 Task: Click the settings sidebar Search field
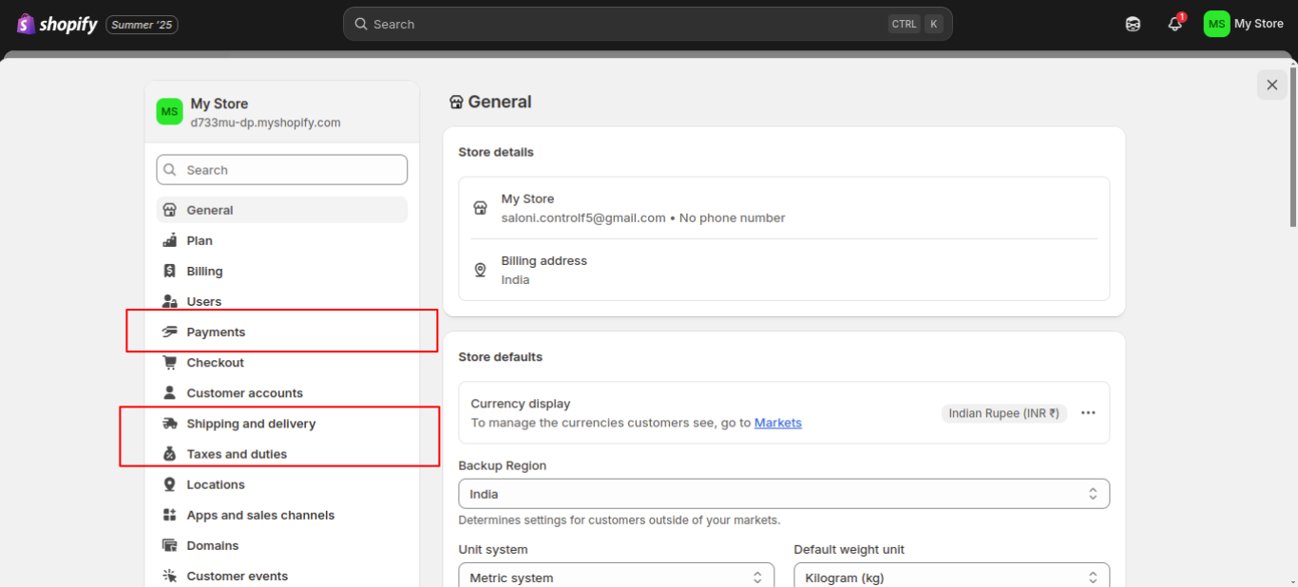282,170
